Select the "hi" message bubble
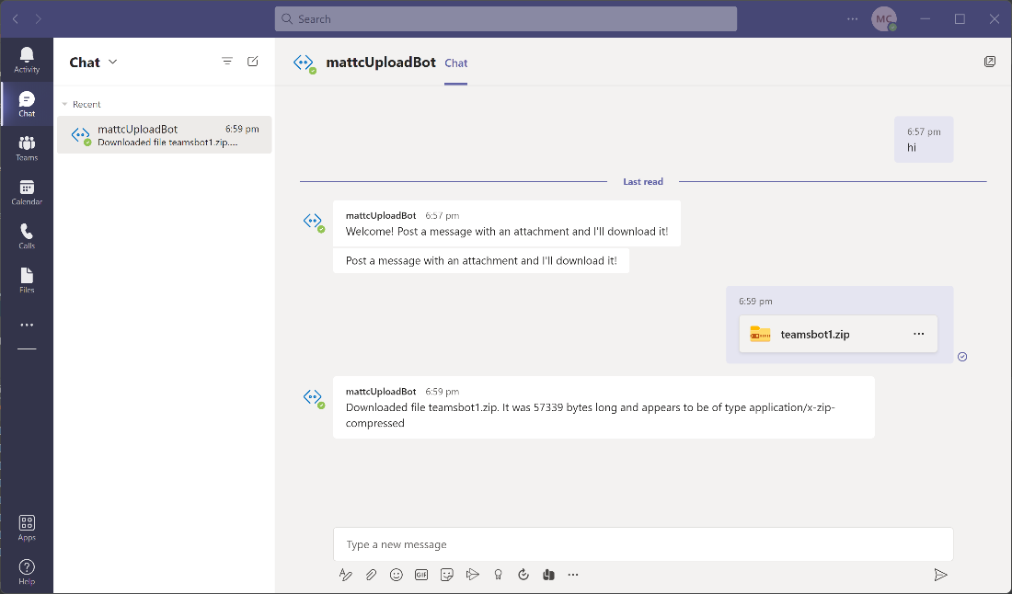This screenshot has height=594, width=1012. [924, 140]
